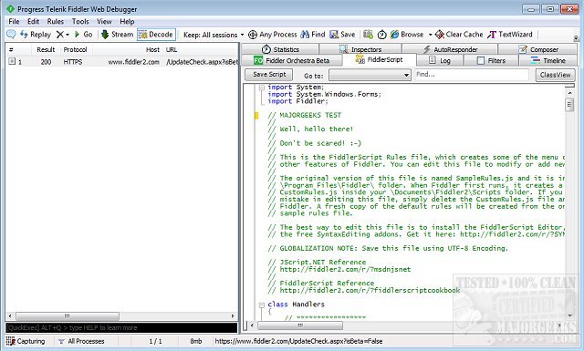Collapse the import statements block
Screen dimensions: 584x351
pos(262,88)
